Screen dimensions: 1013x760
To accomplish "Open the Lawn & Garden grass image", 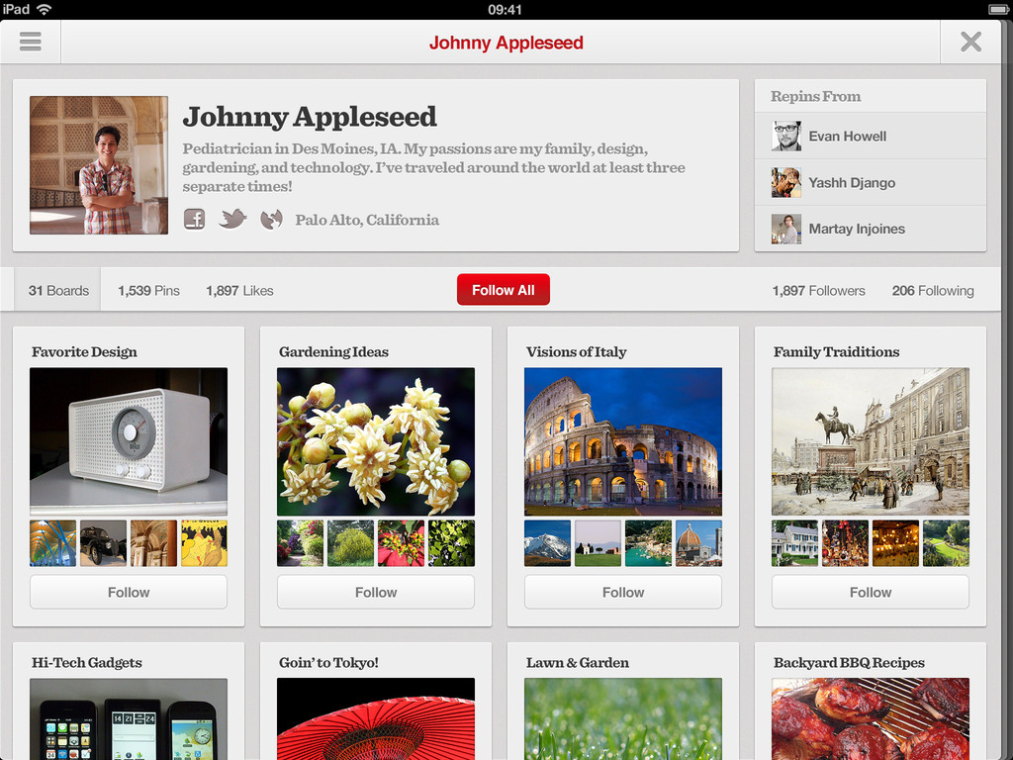I will coord(623,718).
